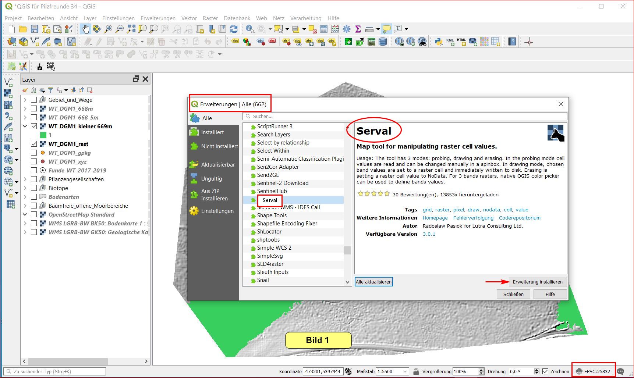Click the Erweiterung installieren button
Screen dimensions: 634x378
(538, 282)
